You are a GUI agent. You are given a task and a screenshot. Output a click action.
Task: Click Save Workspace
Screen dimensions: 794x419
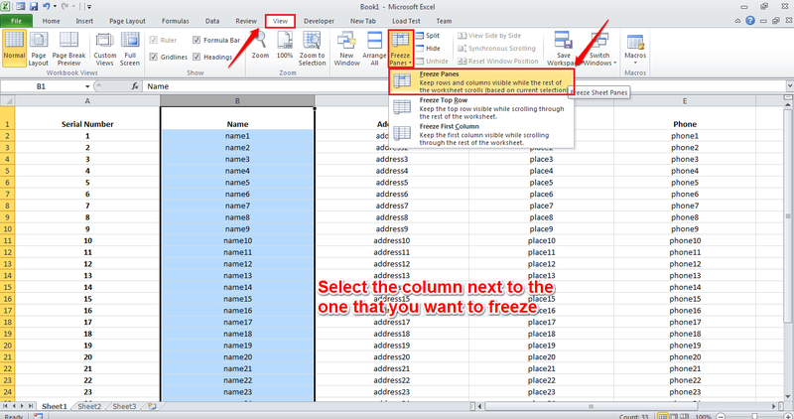[x=563, y=48]
